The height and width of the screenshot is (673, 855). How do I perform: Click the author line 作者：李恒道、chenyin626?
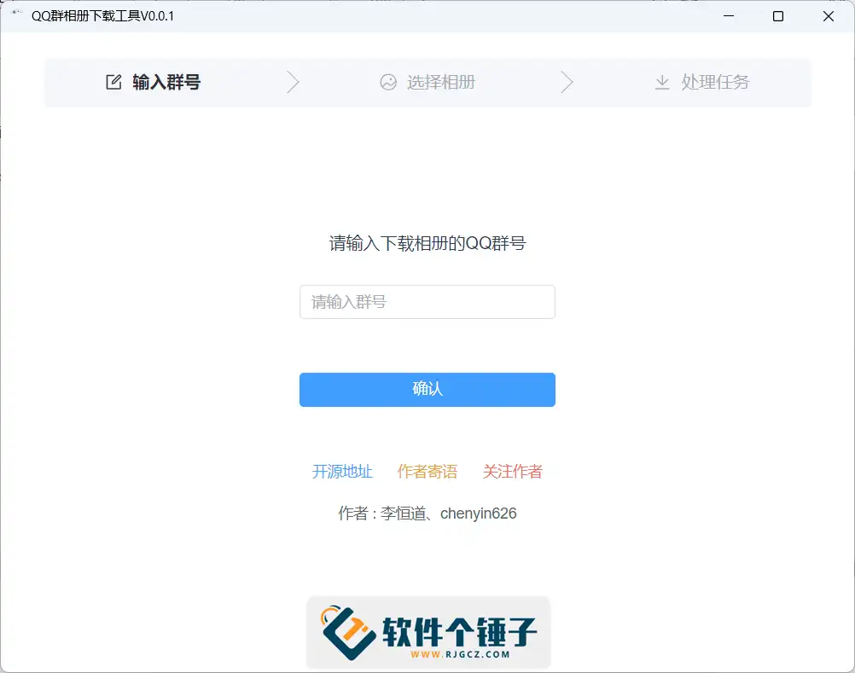[x=427, y=513]
